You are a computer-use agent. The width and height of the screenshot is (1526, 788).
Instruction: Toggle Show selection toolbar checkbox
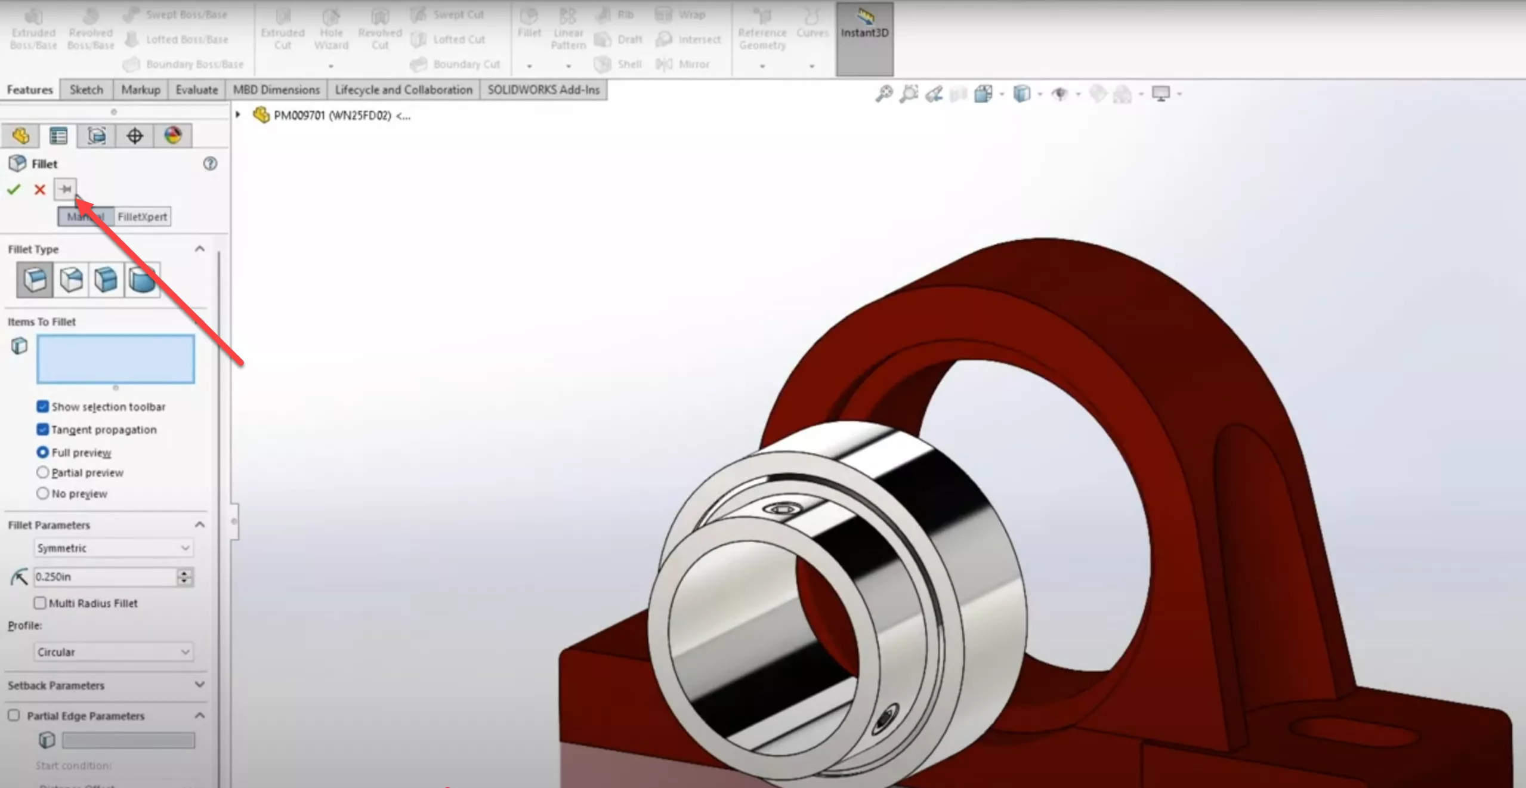tap(42, 406)
